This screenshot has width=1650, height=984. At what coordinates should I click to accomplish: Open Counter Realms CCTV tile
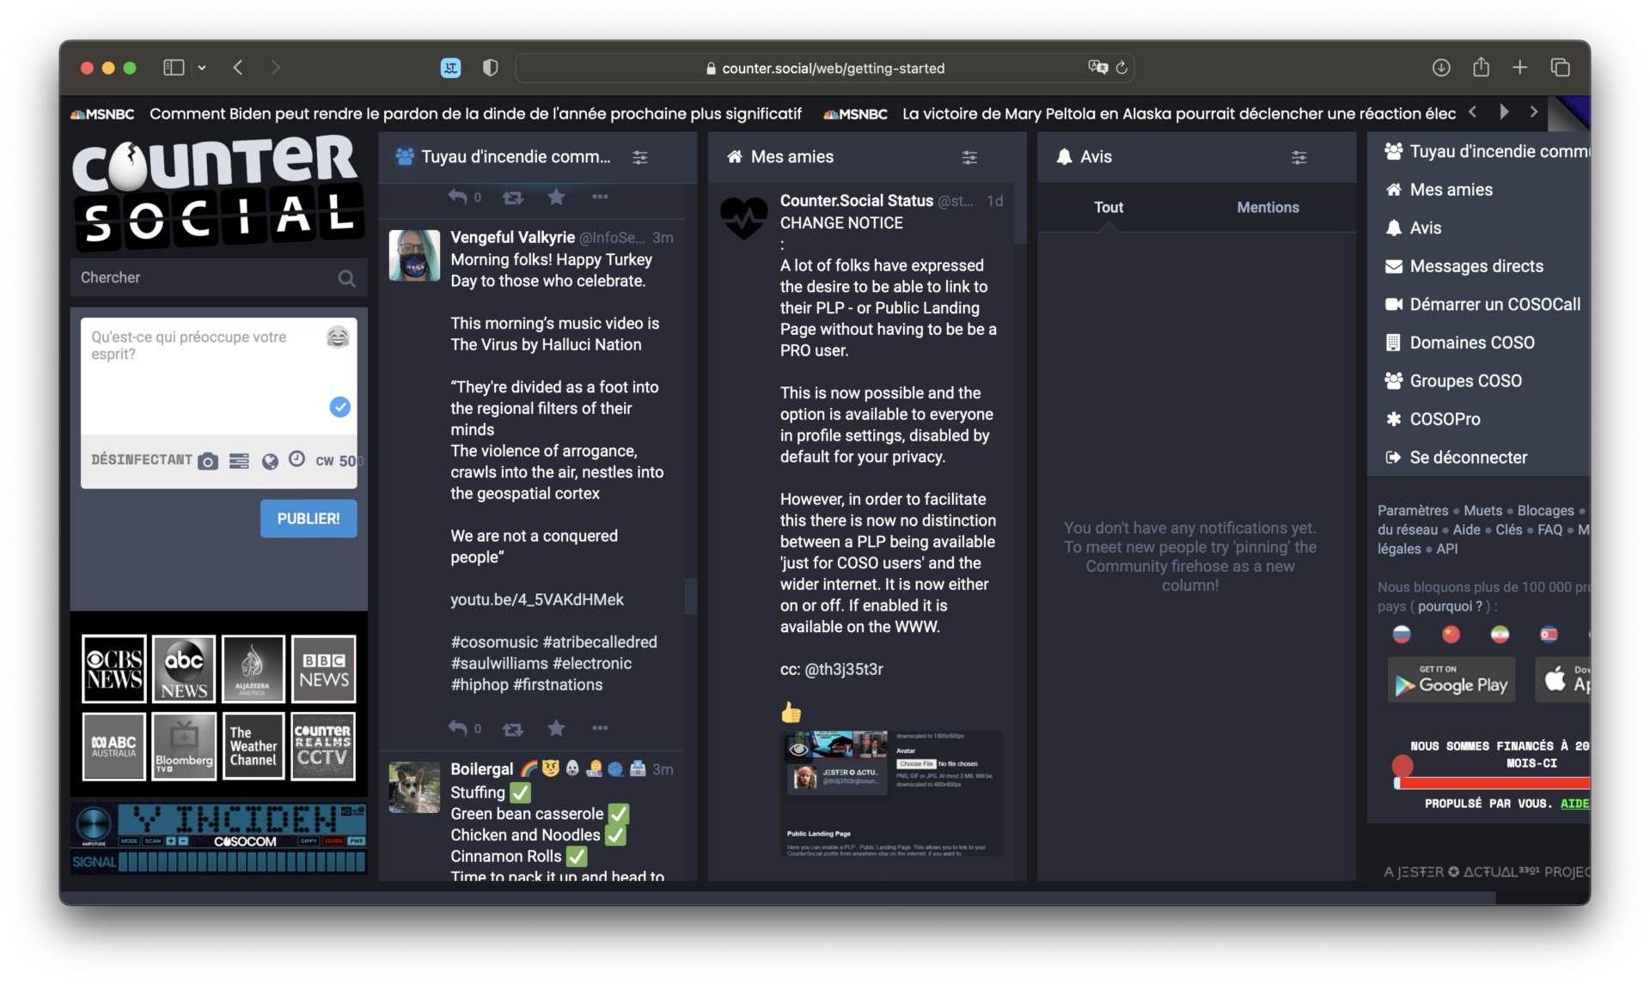point(323,746)
